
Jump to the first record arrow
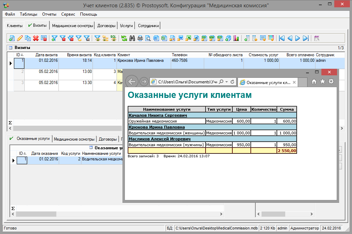coord(282,38)
